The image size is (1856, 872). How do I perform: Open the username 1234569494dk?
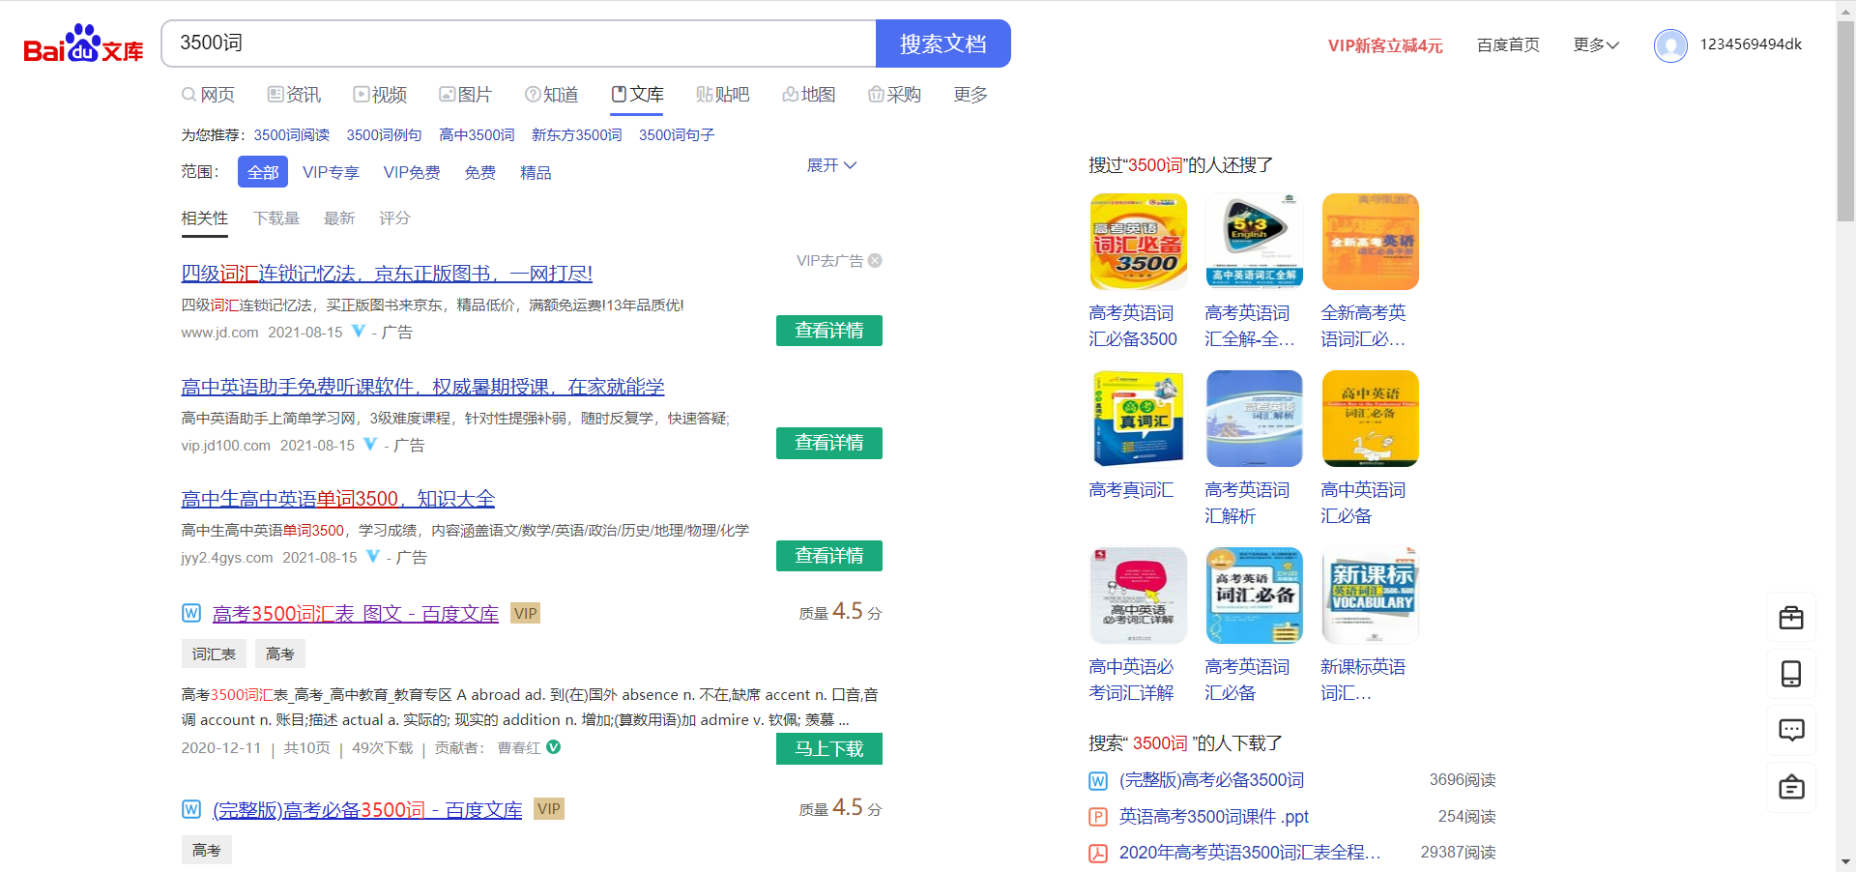coord(1751,44)
